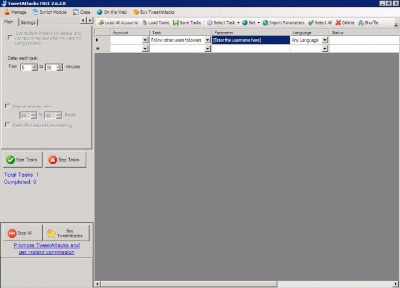Increase the delay To minutes spinner
The height and width of the screenshot is (288, 400).
tap(59, 66)
